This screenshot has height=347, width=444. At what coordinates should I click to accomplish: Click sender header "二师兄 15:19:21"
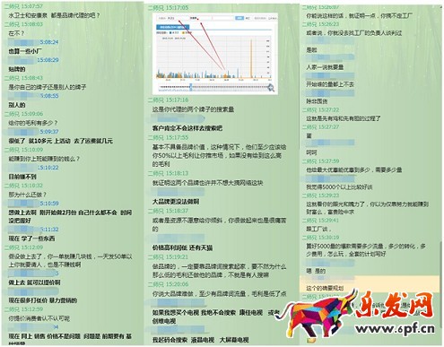coord(168,257)
